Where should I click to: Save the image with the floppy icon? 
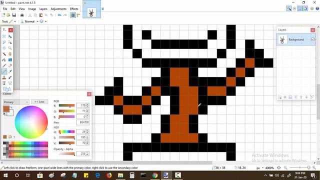coord(14,15)
